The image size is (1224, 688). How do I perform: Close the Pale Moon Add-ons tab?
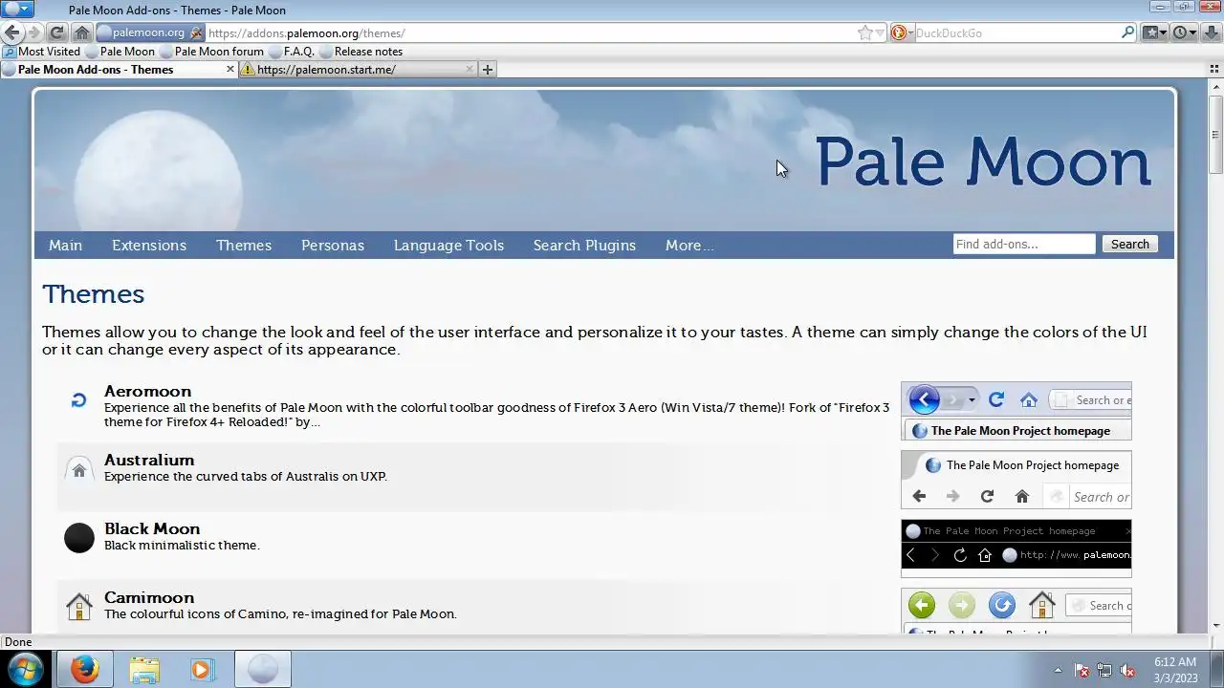[230, 69]
